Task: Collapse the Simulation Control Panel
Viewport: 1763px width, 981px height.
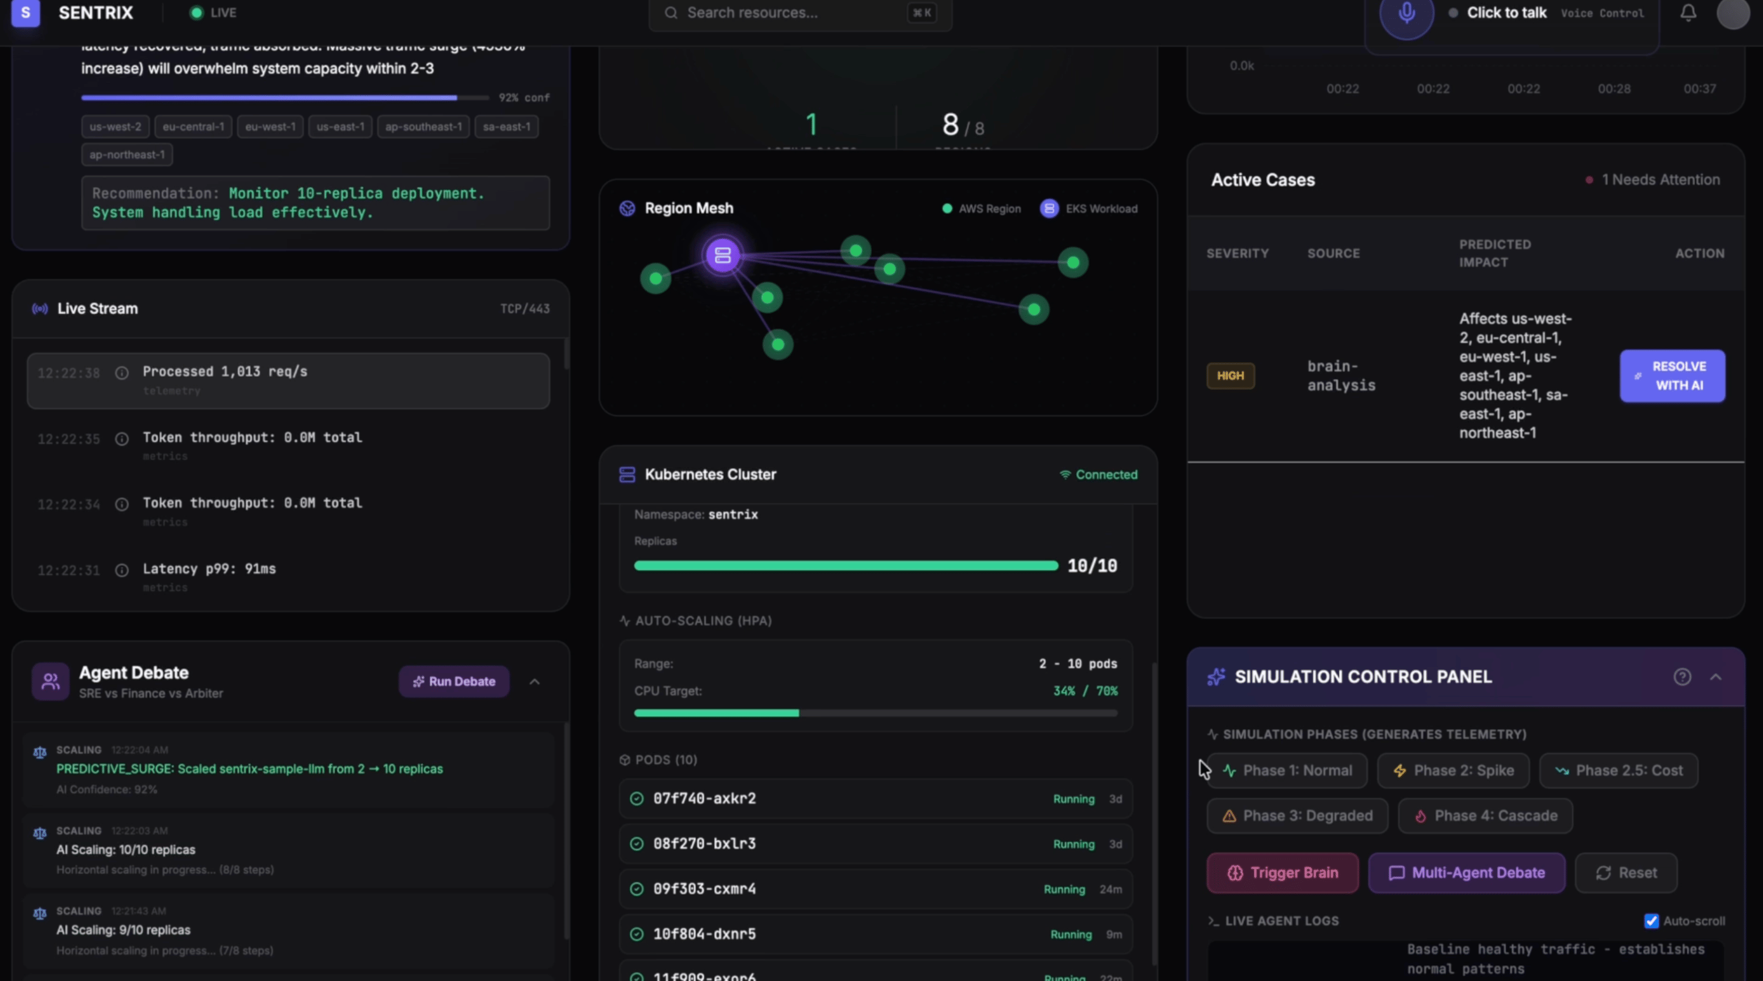Action: click(1716, 677)
